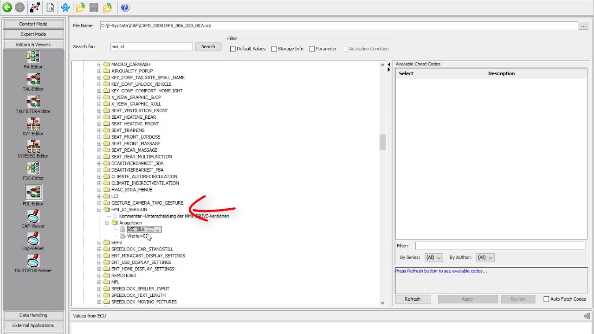The height and width of the screenshot is (334, 594).
Task: Expand the ERFS tree node
Action: pyautogui.click(x=99, y=243)
